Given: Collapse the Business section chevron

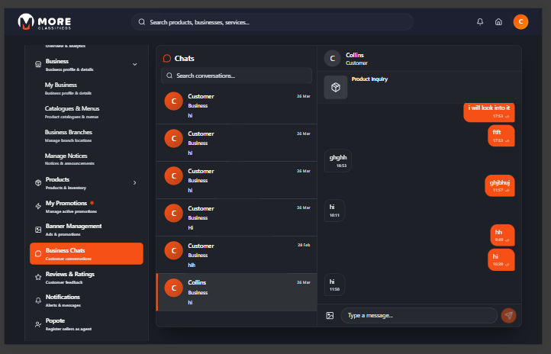Looking at the screenshot, I should pyautogui.click(x=135, y=65).
